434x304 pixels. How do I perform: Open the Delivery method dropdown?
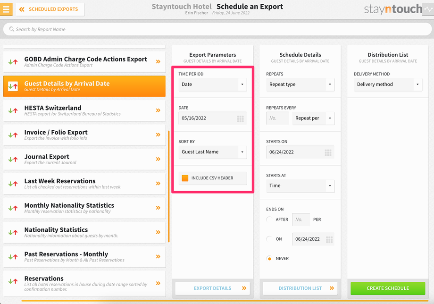point(388,84)
